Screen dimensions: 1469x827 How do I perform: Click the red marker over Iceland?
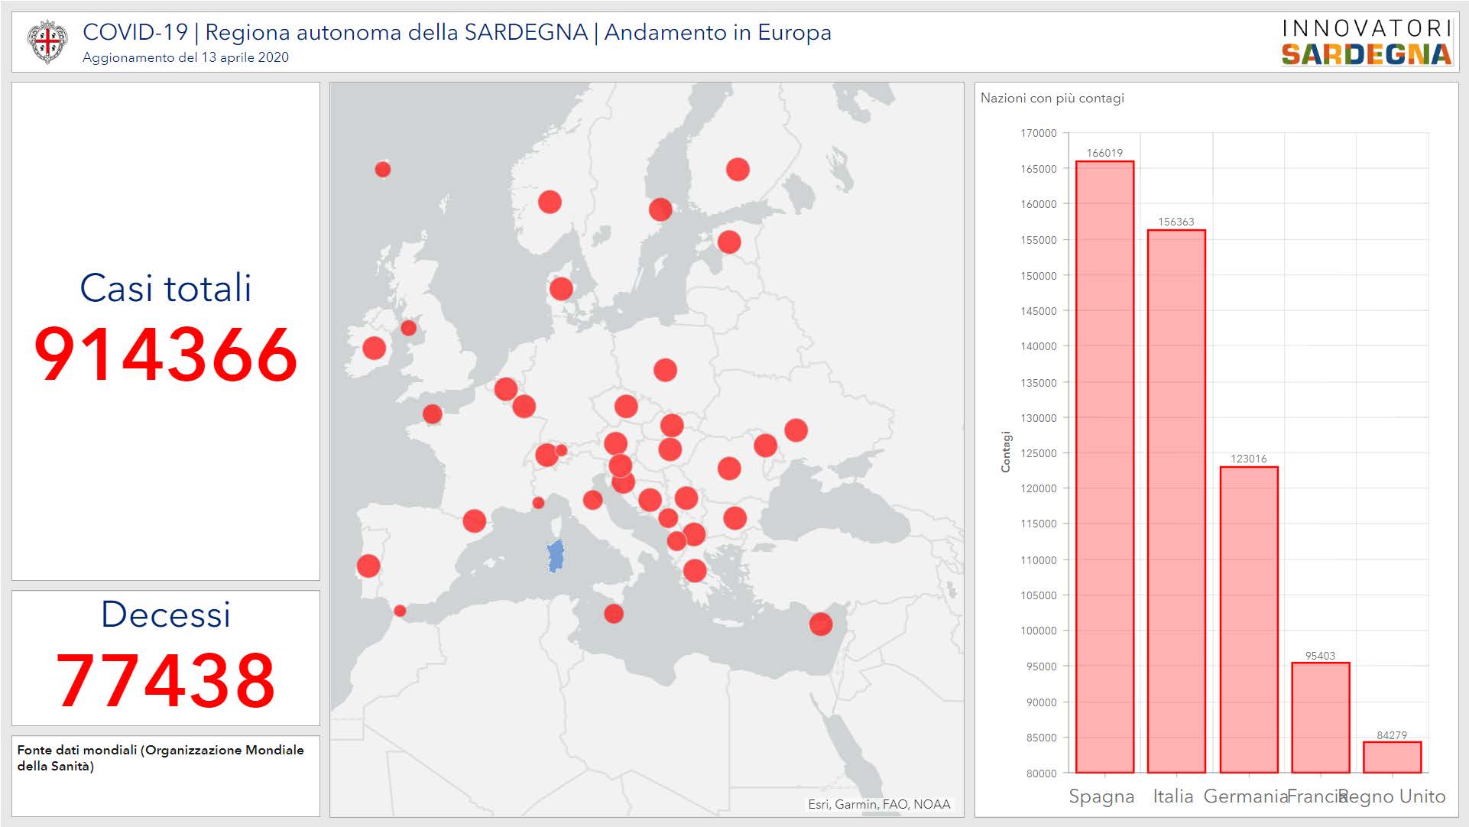click(x=383, y=169)
